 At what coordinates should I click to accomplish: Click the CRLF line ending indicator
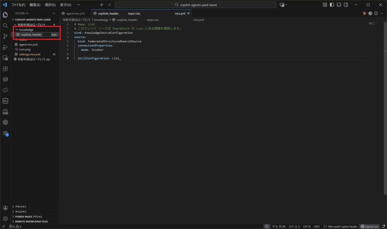coord(317,226)
